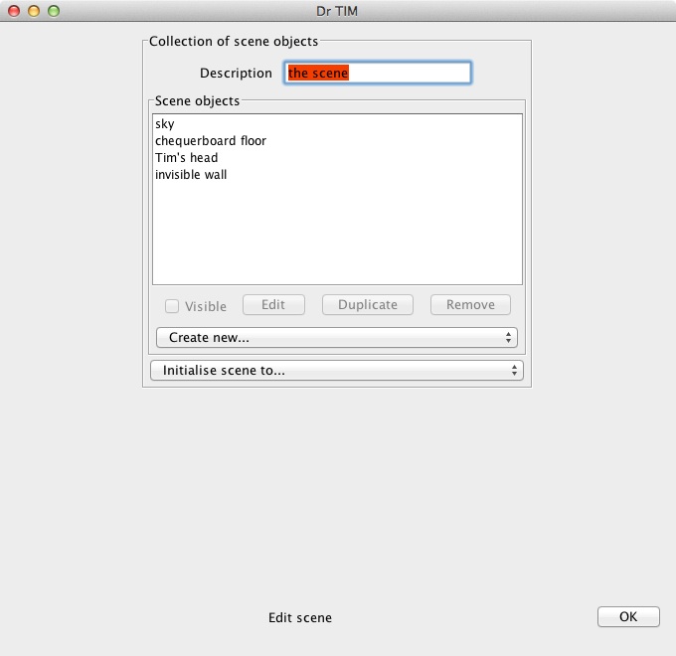The width and height of the screenshot is (676, 656).
Task: Confirm with the OK button
Action: point(628,617)
